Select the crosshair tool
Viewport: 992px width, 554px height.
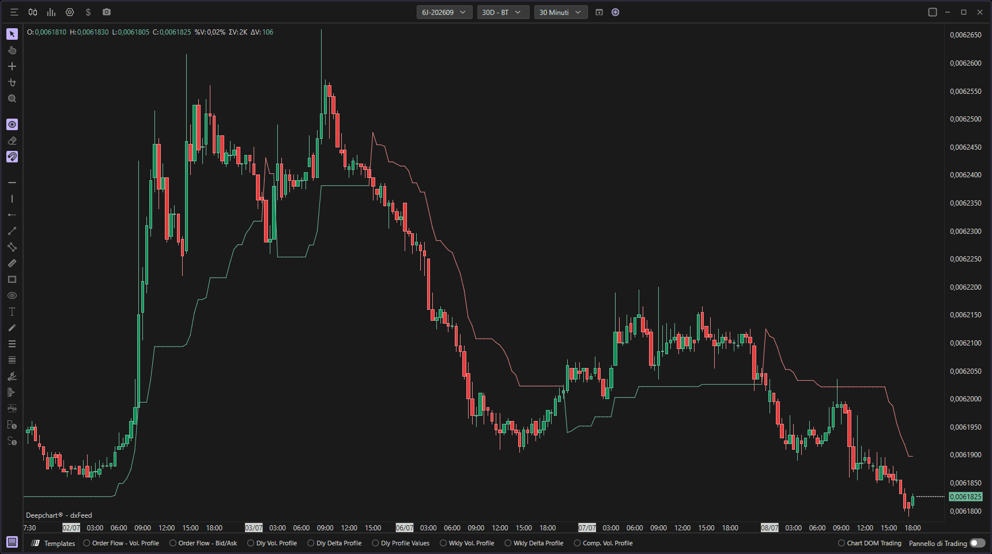[12, 66]
